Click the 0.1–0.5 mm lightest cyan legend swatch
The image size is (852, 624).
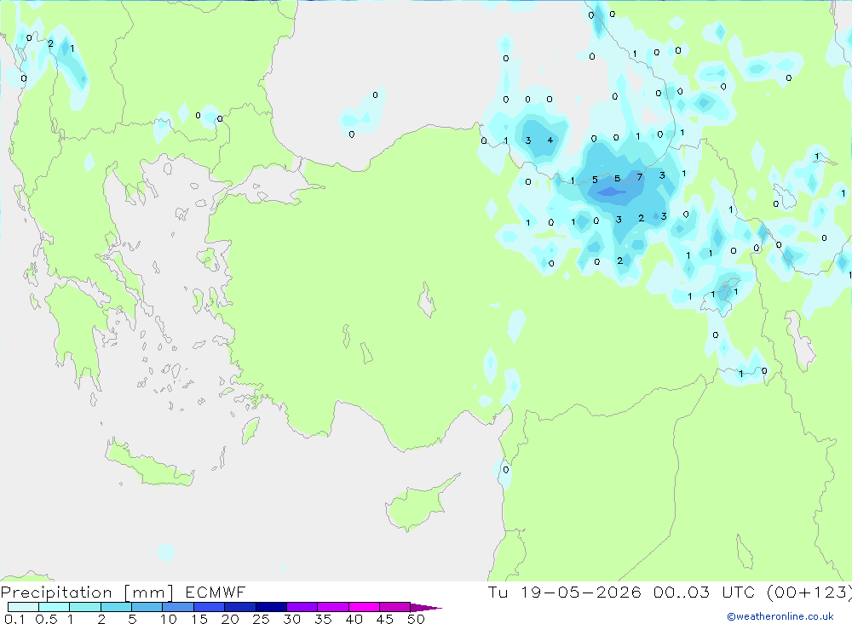(x=23, y=607)
